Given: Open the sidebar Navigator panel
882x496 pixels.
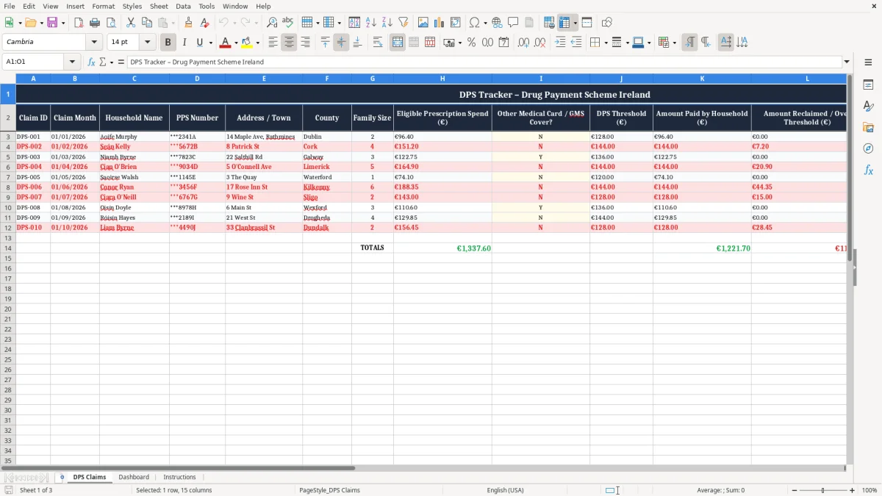Looking at the screenshot, I should pos(868,148).
